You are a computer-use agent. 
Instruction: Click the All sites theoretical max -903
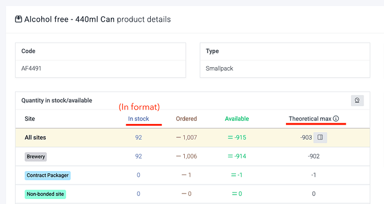[x=306, y=137]
